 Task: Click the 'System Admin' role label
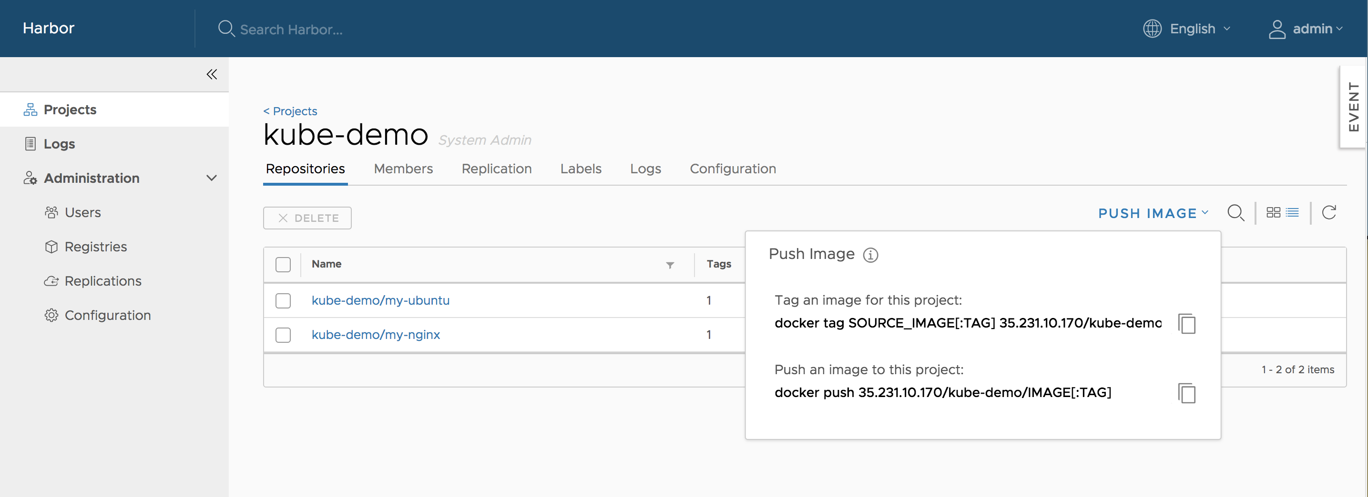coord(484,140)
